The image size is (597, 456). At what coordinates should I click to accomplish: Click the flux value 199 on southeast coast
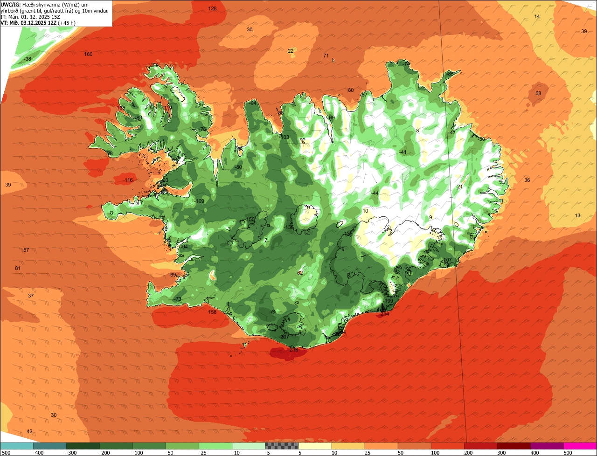pos(389,301)
